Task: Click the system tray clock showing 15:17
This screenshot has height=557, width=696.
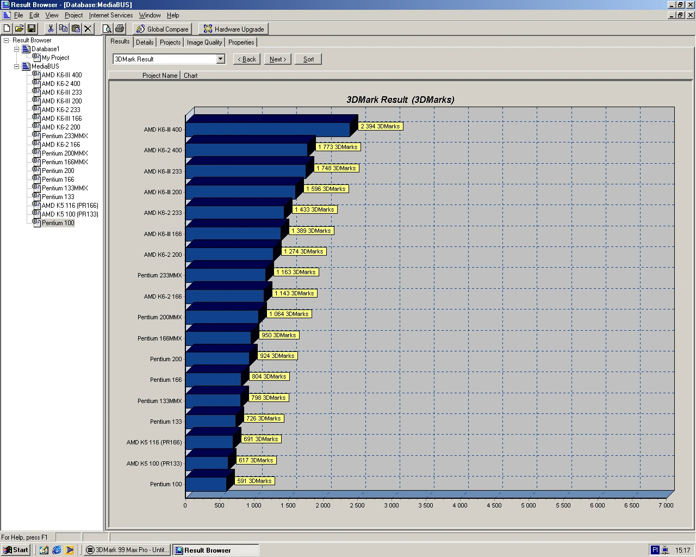Action: pyautogui.click(x=682, y=550)
